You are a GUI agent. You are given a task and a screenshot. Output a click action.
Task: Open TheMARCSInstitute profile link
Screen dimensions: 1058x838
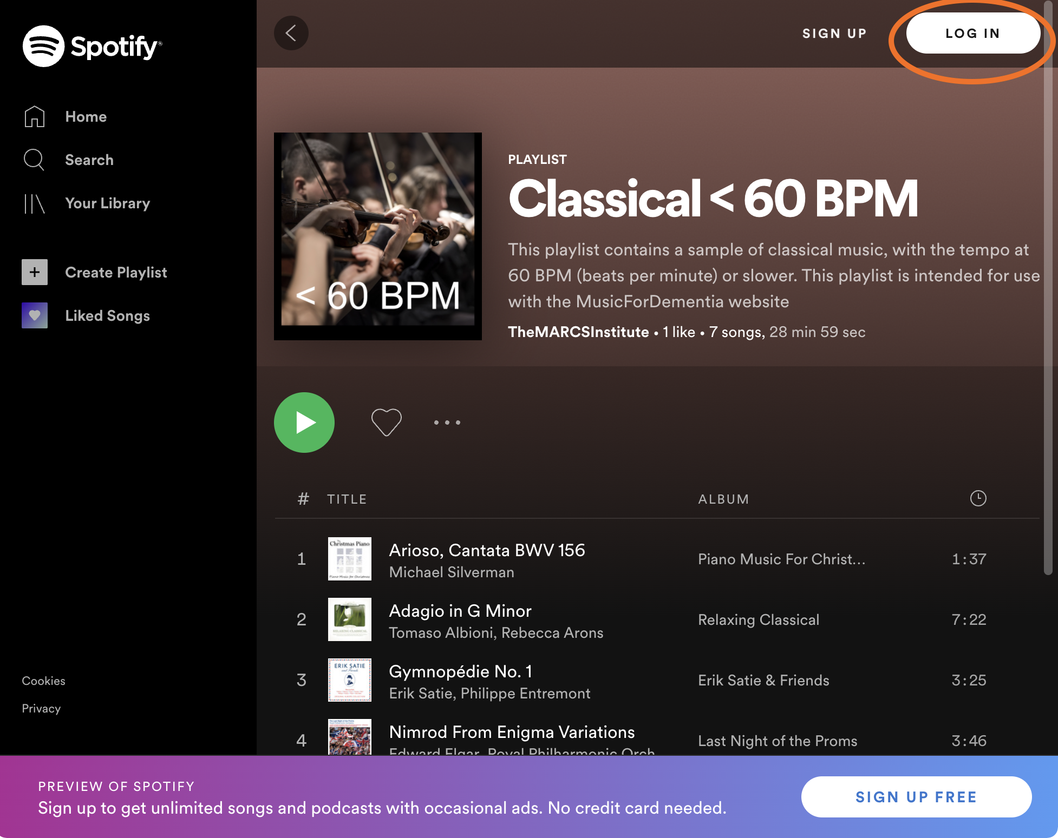[578, 332]
